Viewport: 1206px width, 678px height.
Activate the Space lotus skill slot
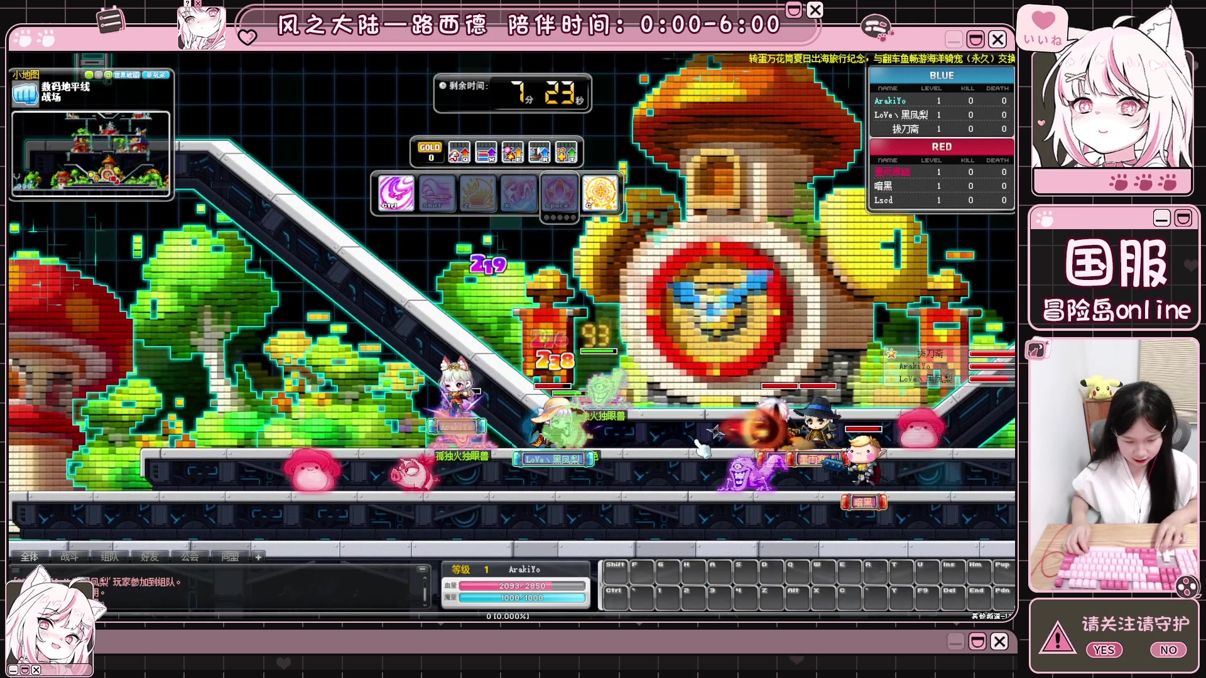click(x=559, y=192)
